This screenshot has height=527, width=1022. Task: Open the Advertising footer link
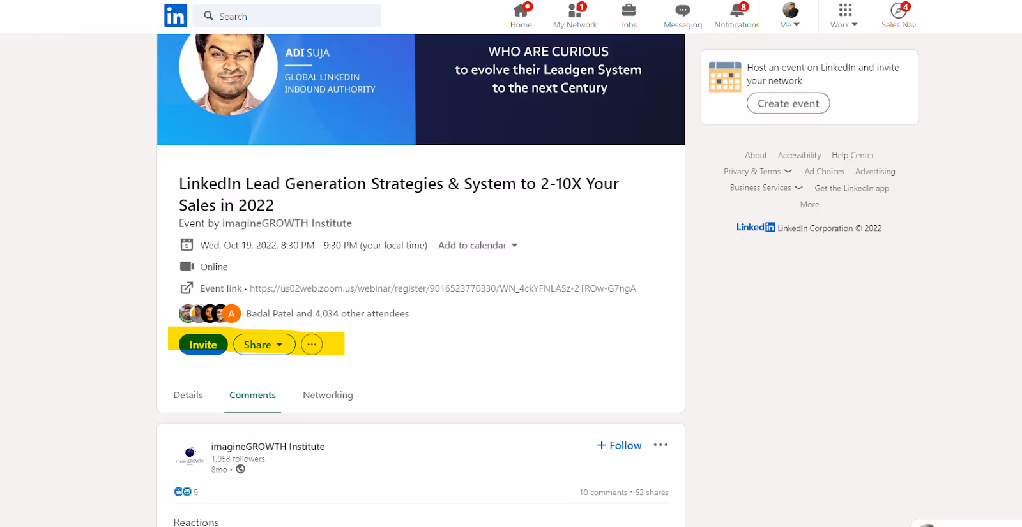point(875,172)
